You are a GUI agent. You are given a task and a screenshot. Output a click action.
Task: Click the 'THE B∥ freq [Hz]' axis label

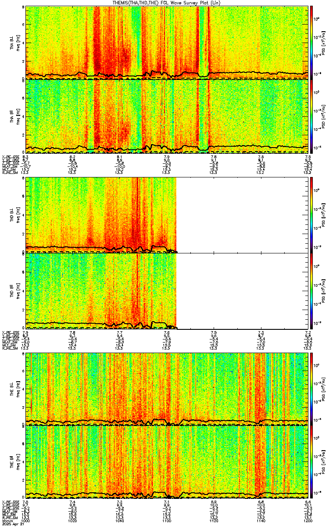coord(16,462)
